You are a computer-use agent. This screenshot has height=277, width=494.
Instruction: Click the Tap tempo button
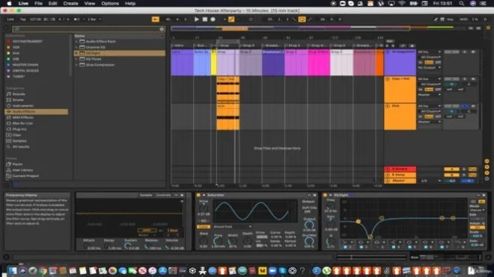[22, 19]
